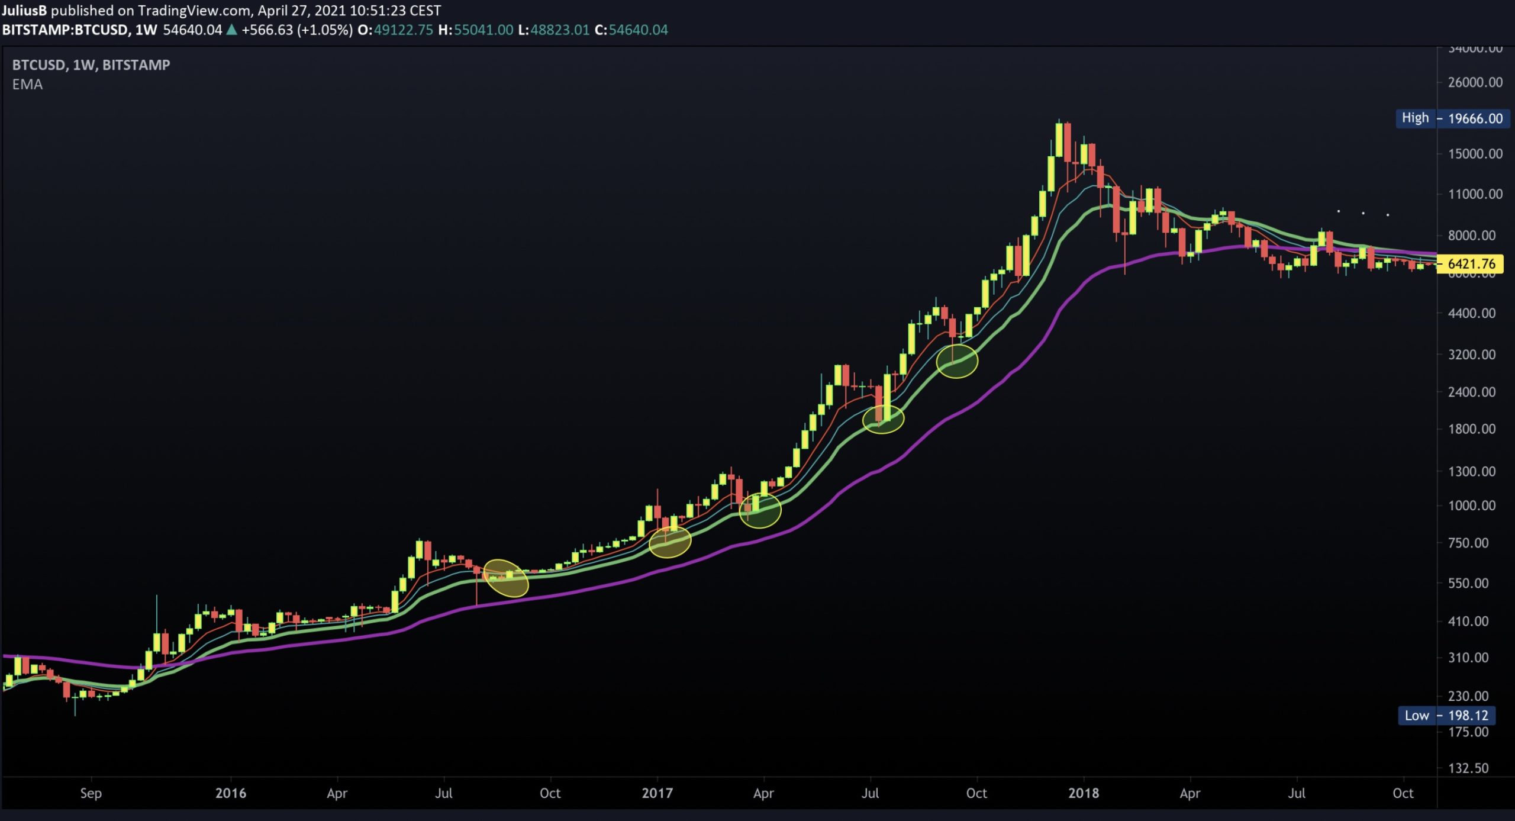Click the last price 54640.04 after the symbol
Image resolution: width=1515 pixels, height=821 pixels.
point(192,30)
